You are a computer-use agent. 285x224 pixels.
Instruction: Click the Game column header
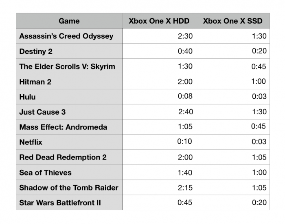[69, 21]
